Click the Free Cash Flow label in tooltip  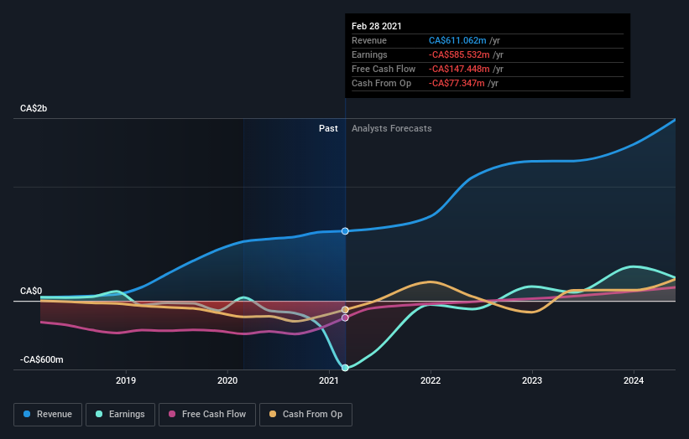[x=384, y=69]
